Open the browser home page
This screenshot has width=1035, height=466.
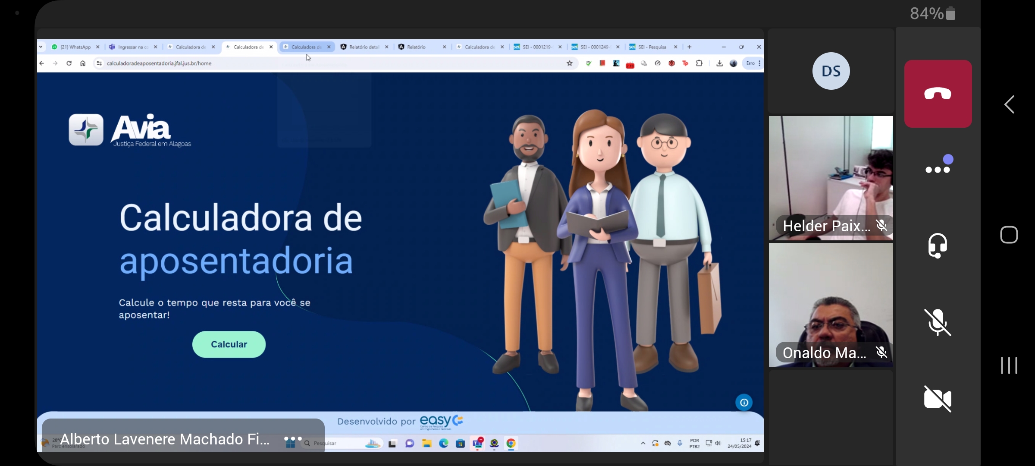point(83,63)
